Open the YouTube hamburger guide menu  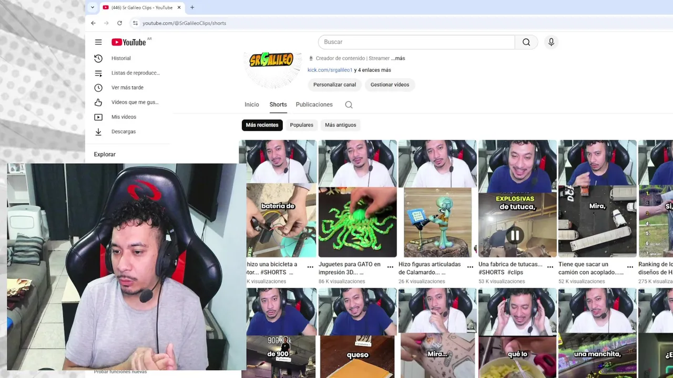pyautogui.click(x=98, y=42)
